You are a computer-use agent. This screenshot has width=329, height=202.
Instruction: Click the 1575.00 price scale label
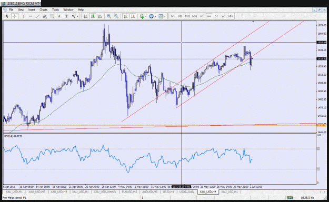pyautogui.click(x=322, y=25)
